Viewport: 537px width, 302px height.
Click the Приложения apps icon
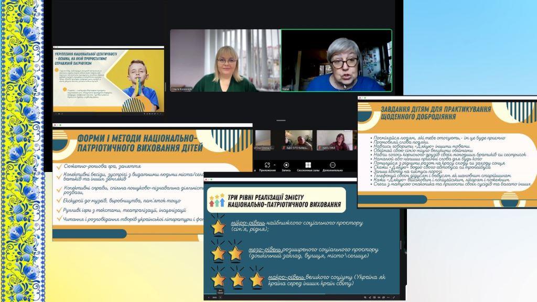click(x=267, y=165)
